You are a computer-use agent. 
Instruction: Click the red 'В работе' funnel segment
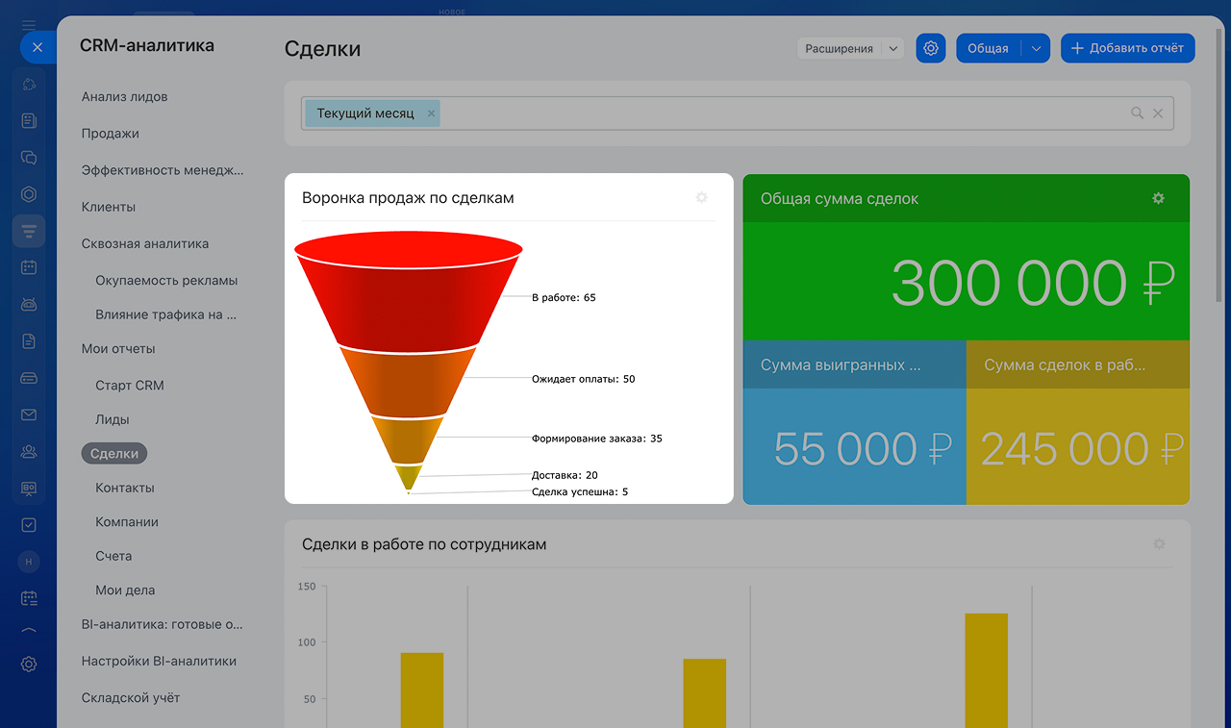[409, 298]
